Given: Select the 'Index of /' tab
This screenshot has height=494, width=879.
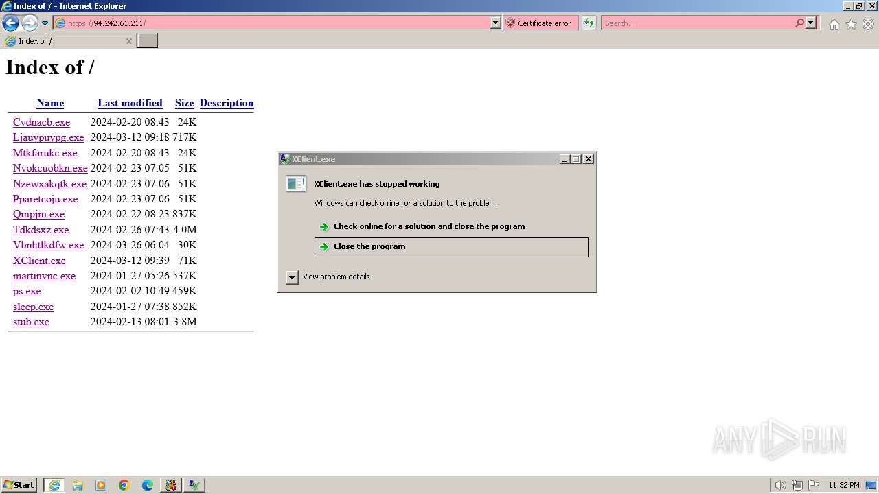Looking at the screenshot, I should tap(69, 41).
